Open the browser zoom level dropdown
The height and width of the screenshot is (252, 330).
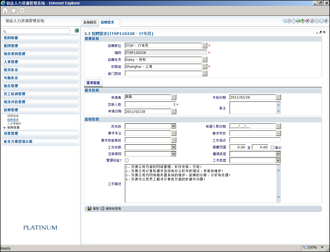(x=322, y=248)
